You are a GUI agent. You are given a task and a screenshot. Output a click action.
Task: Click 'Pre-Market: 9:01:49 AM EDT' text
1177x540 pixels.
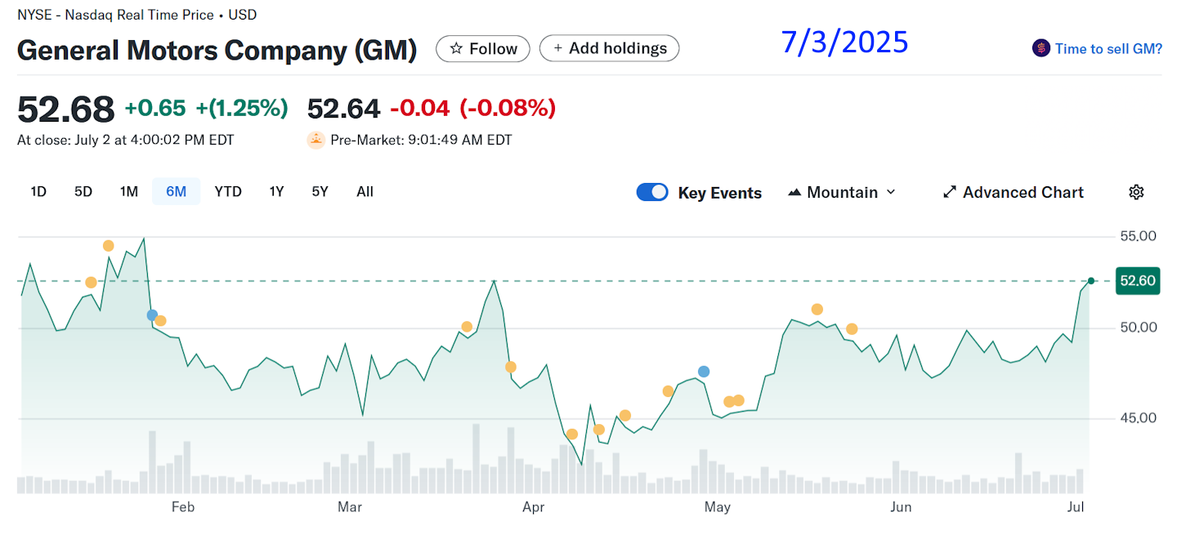coord(421,140)
